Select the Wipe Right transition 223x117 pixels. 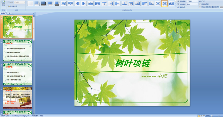pyautogui.click(x=84, y=3)
